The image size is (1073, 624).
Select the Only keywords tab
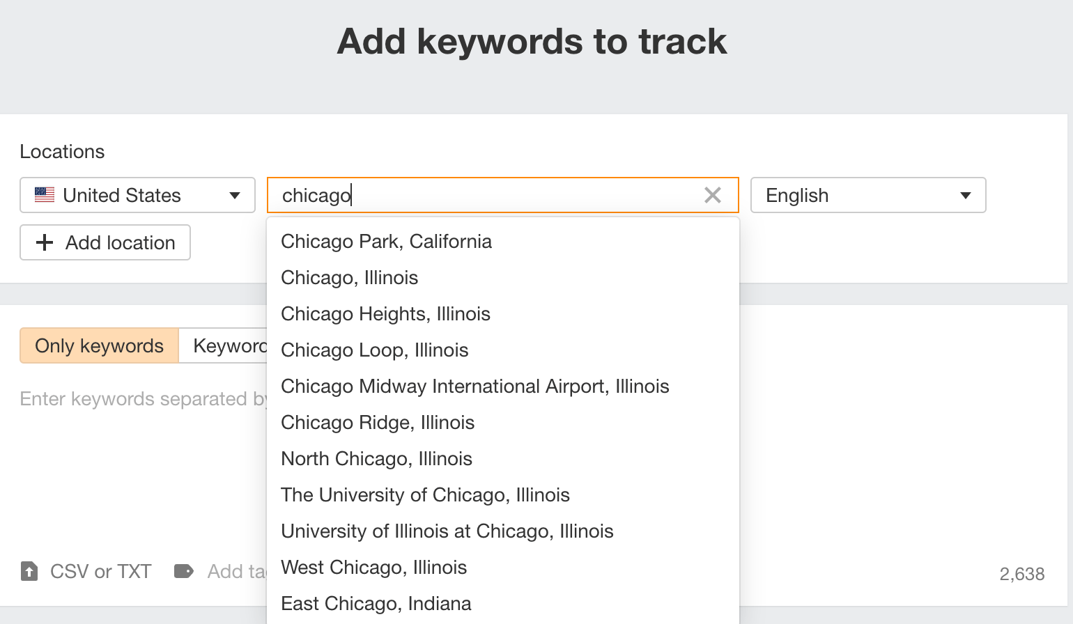(98, 345)
